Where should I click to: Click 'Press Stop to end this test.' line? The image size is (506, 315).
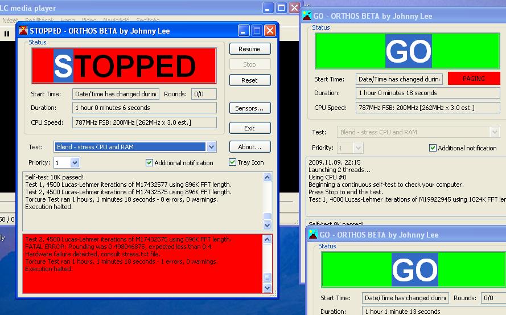tap(345, 192)
